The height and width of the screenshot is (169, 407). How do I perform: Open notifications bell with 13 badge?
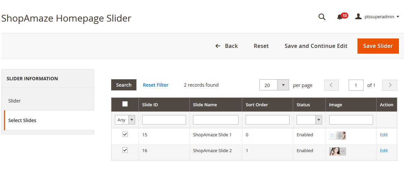342,17
